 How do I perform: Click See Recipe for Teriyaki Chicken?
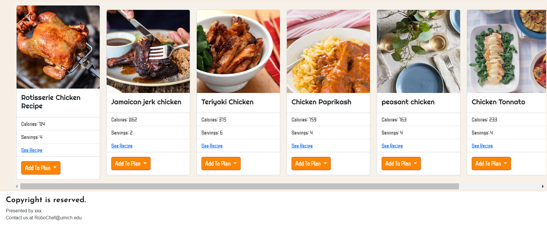click(x=212, y=146)
